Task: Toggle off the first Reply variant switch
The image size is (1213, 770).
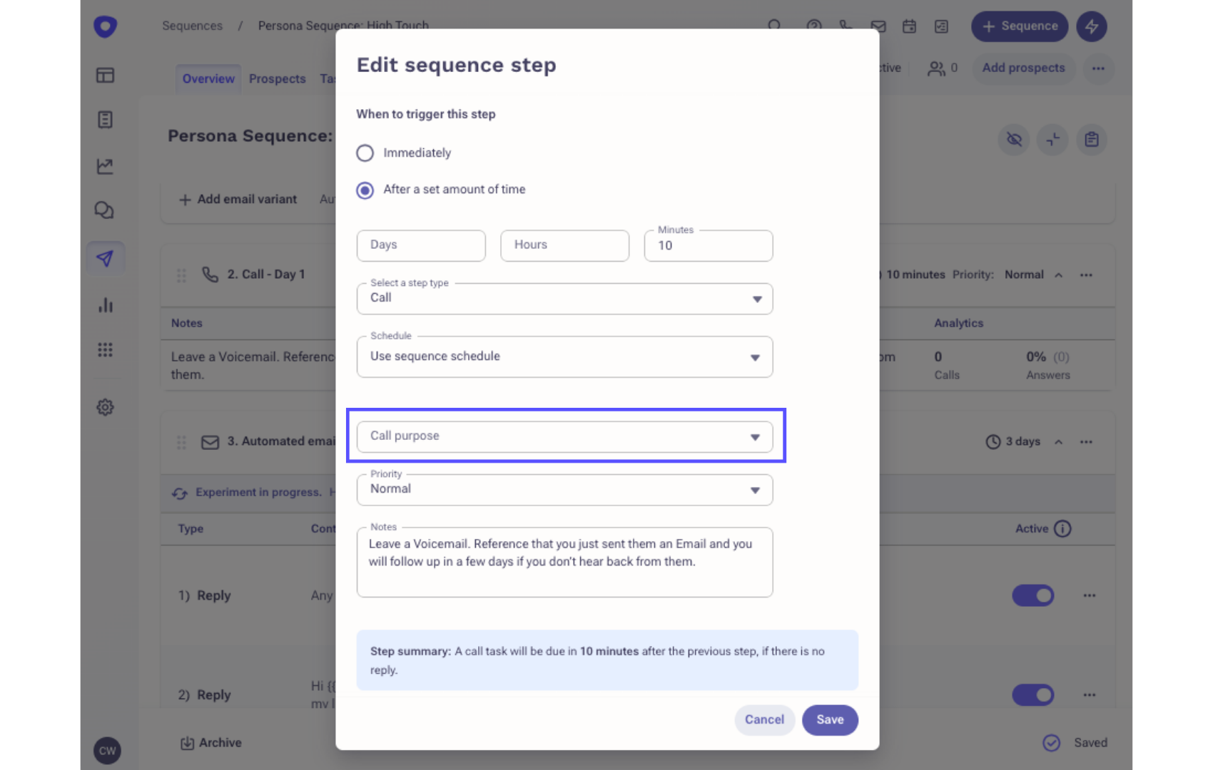Action: [x=1032, y=595]
